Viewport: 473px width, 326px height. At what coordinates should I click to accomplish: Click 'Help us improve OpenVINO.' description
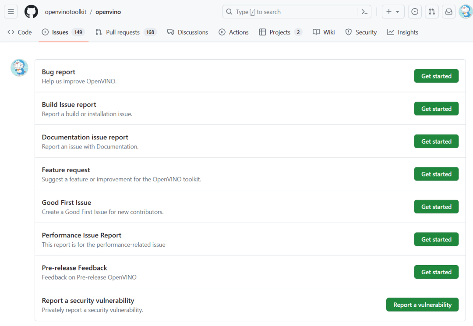tap(79, 81)
